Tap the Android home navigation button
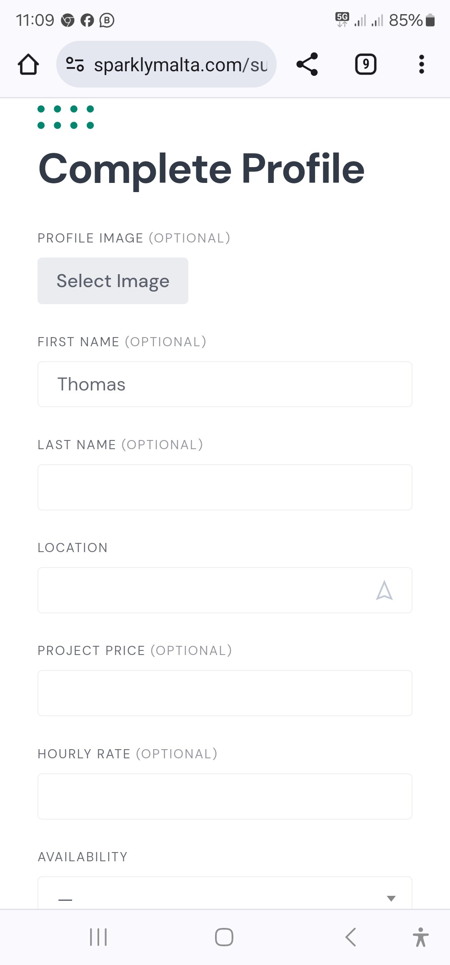Image resolution: width=450 pixels, height=965 pixels. (x=224, y=937)
